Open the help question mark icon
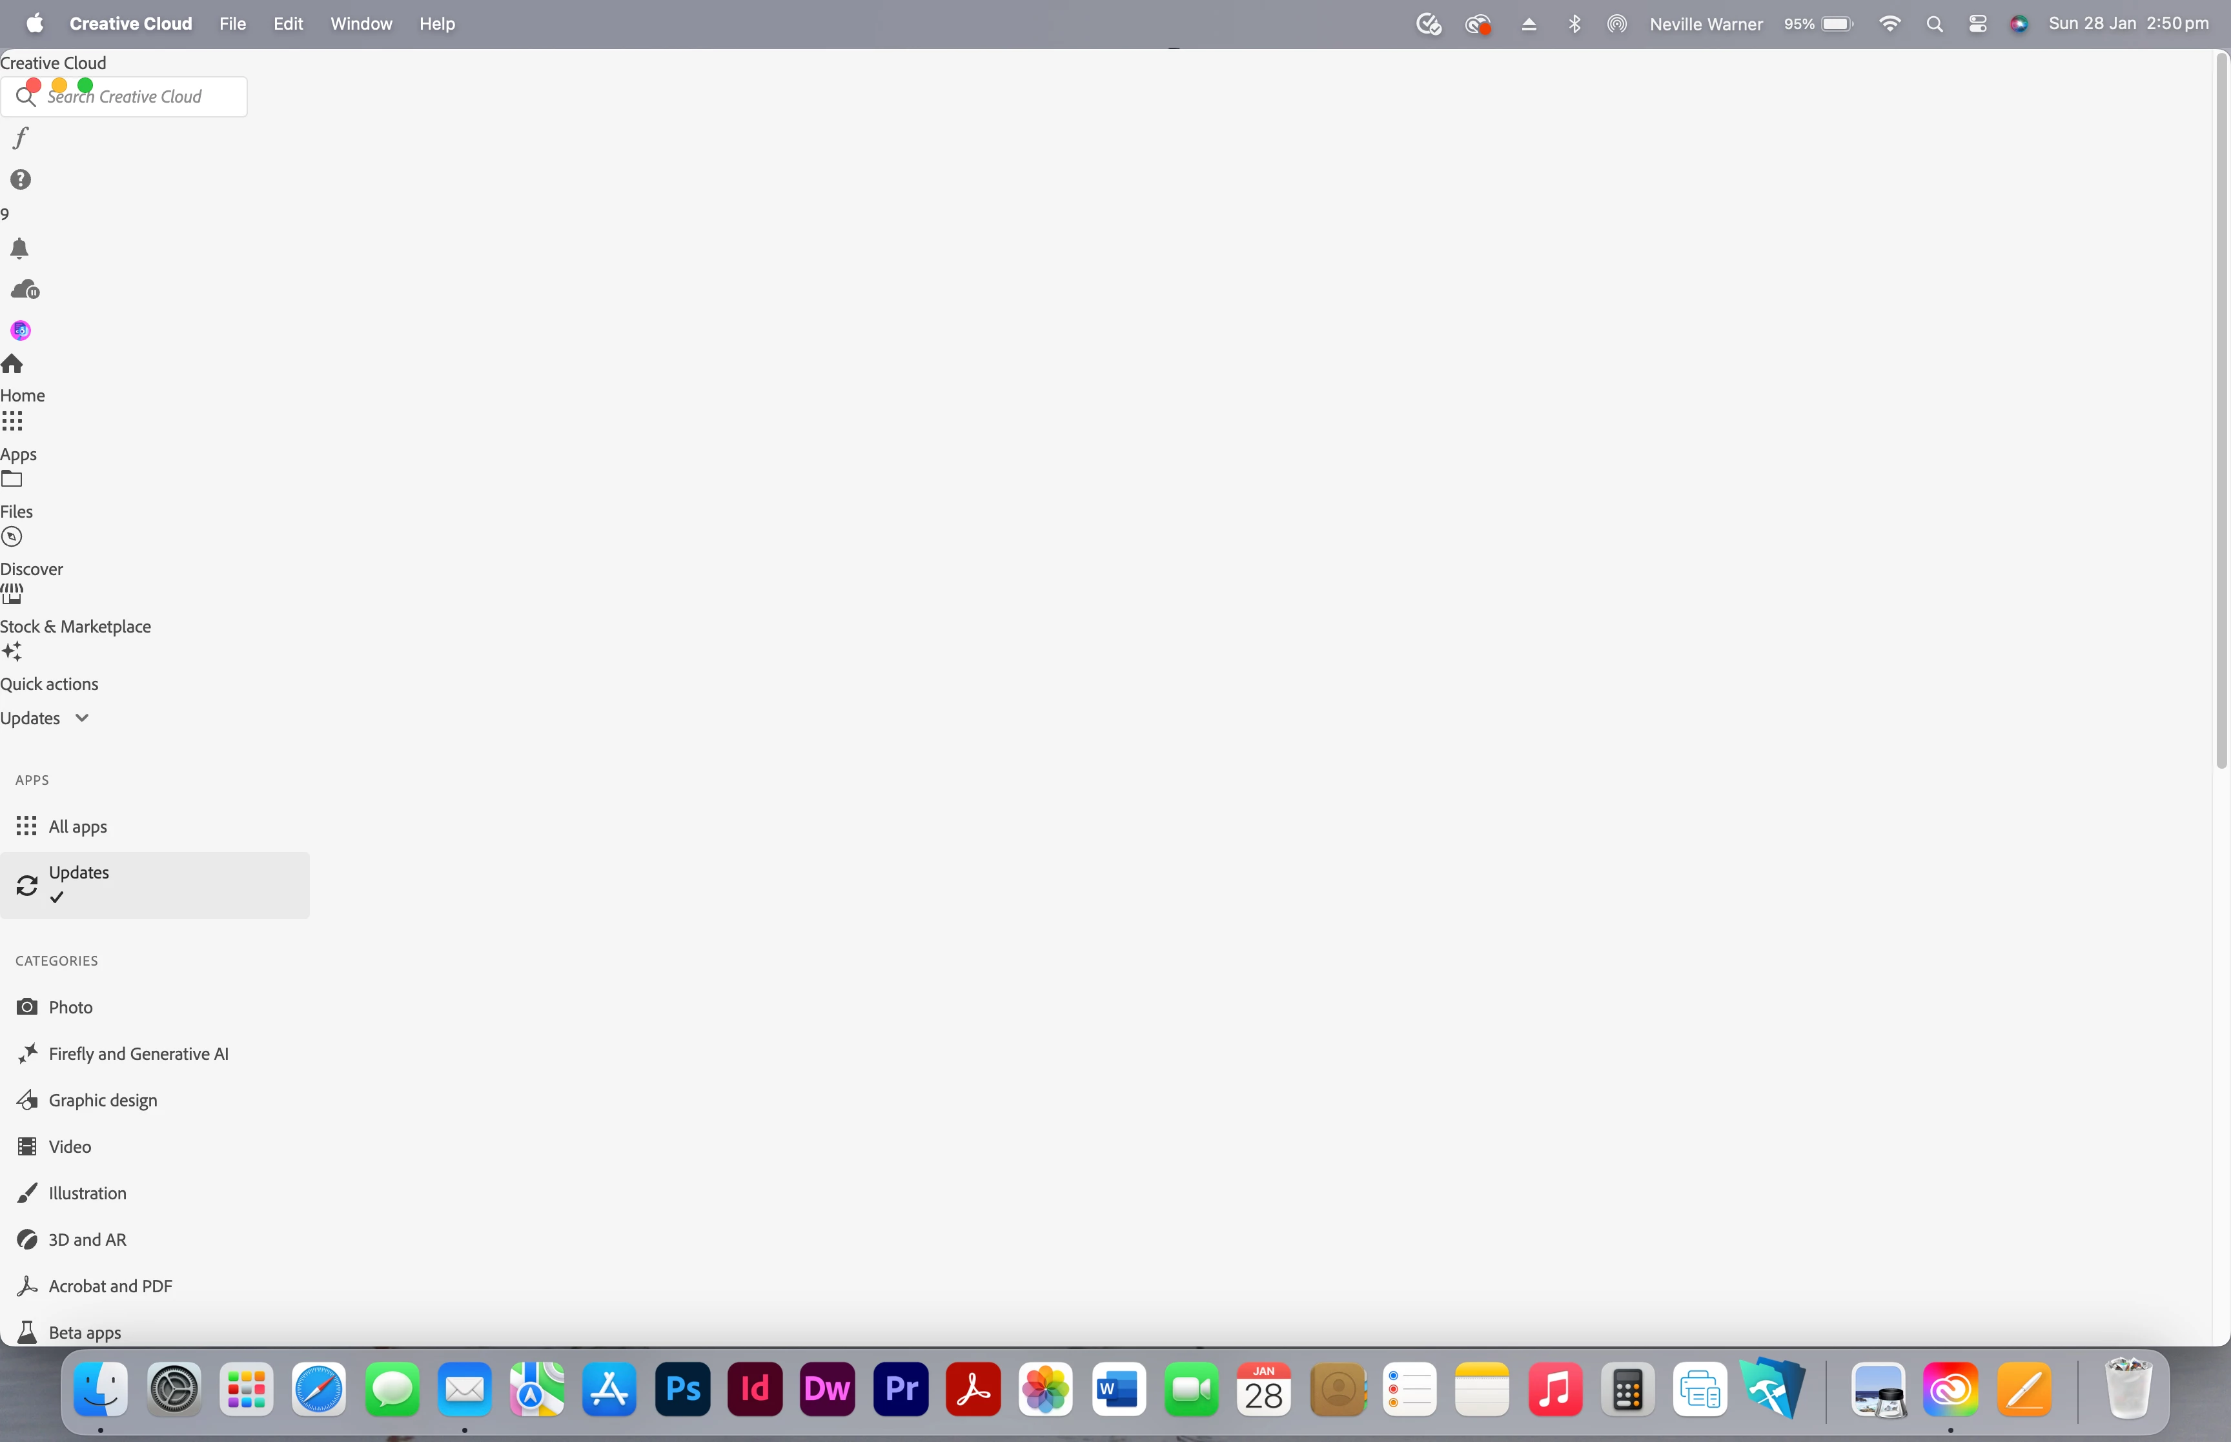Screen dimensions: 2231x1442 point(21,179)
